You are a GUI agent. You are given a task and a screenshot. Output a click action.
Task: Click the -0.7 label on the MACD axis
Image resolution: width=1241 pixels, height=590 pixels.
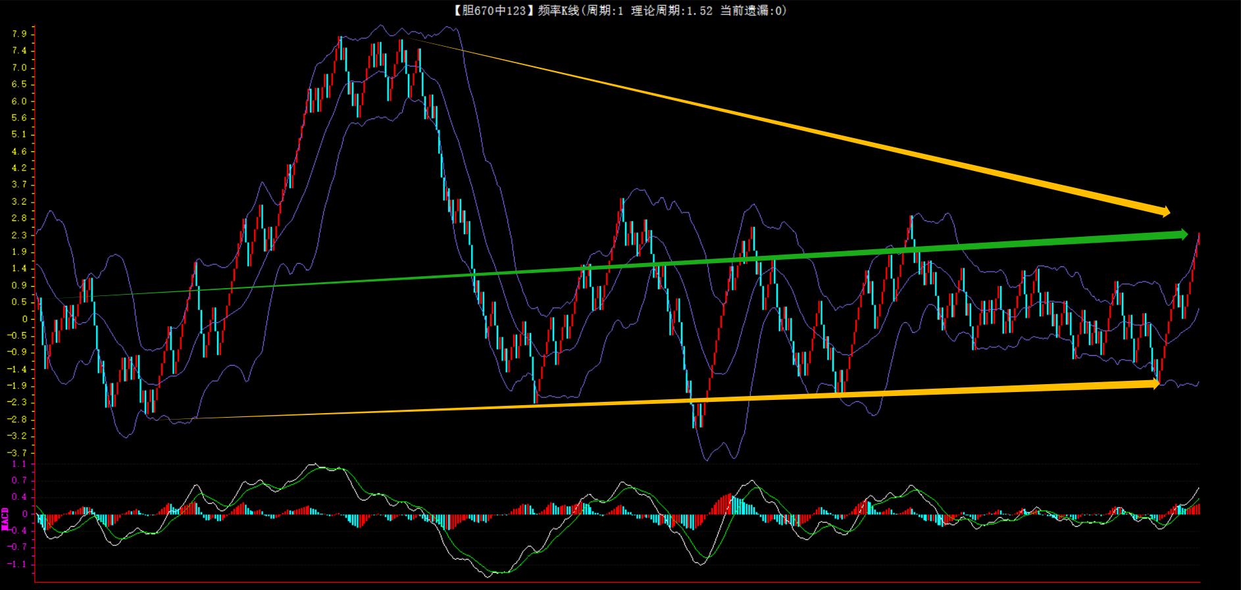coord(18,547)
